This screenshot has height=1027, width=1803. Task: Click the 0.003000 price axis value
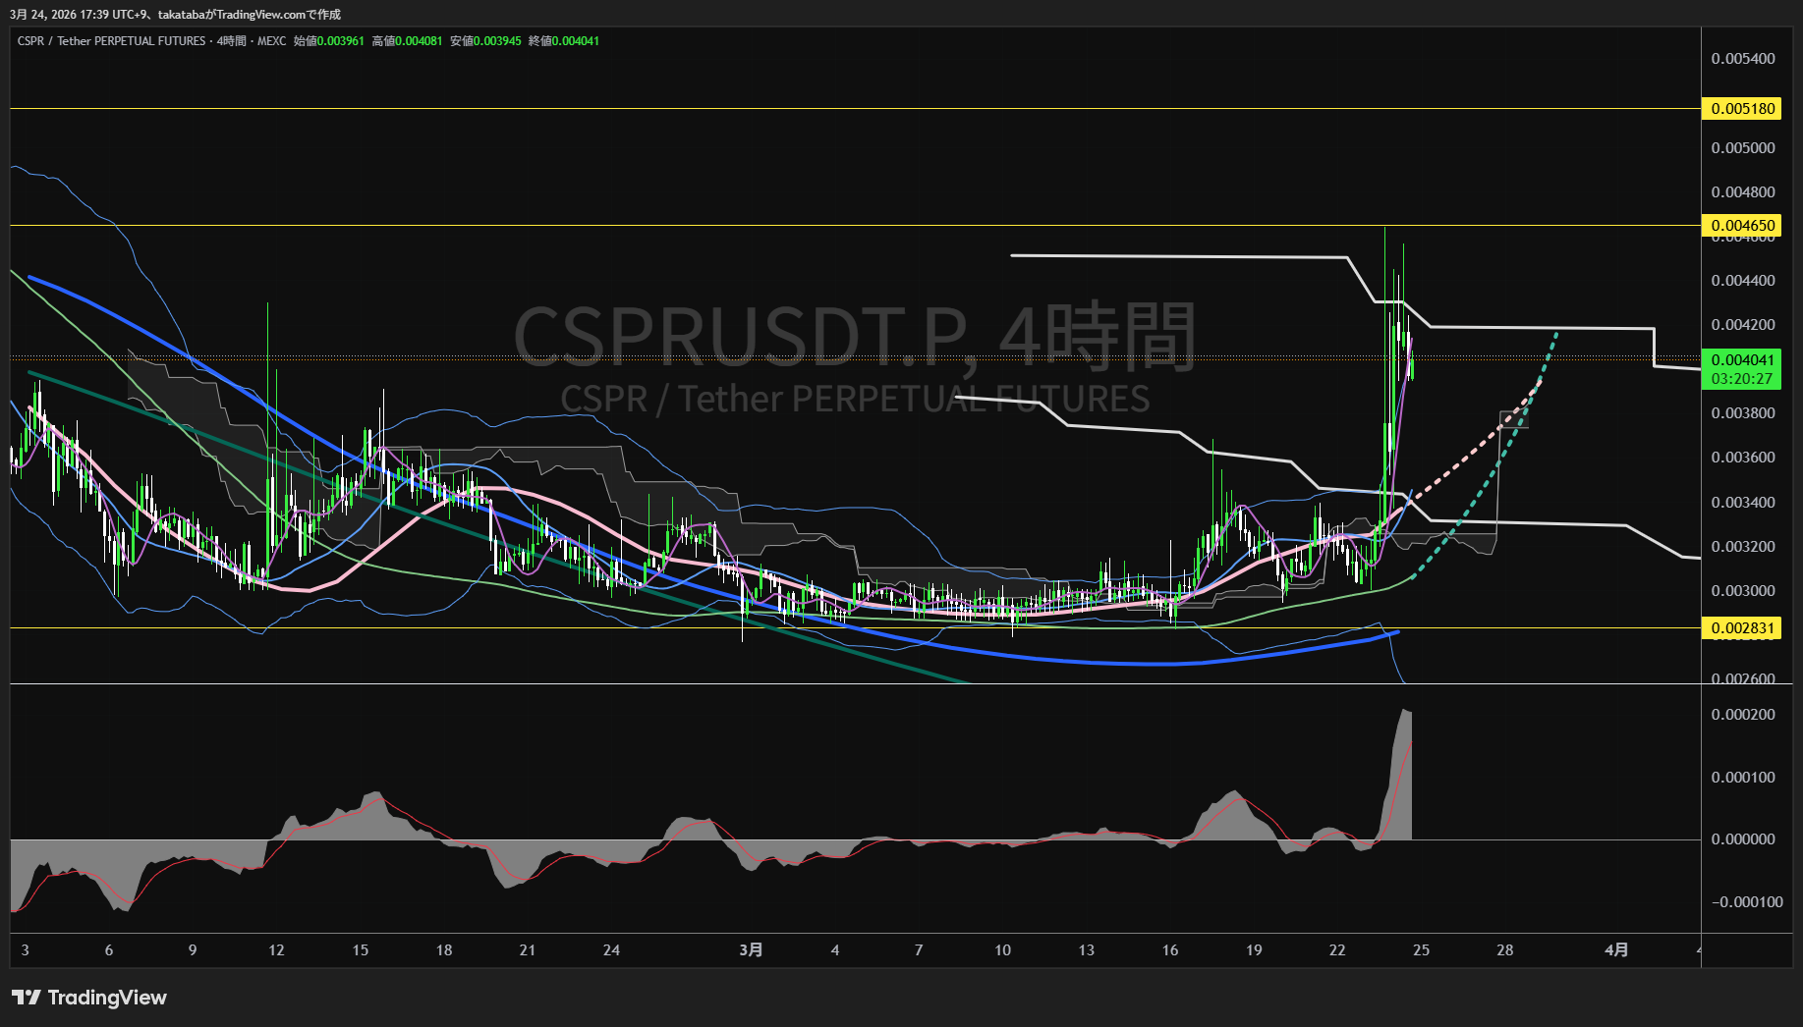click(1743, 590)
